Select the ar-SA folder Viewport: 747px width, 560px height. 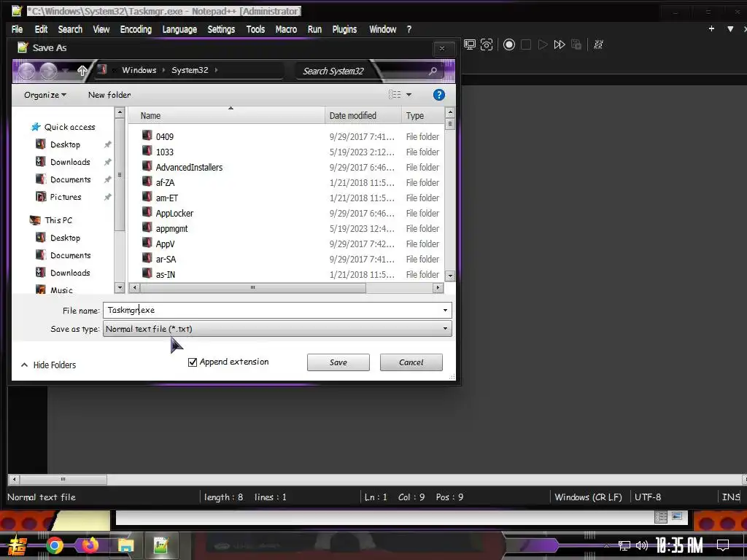point(166,259)
